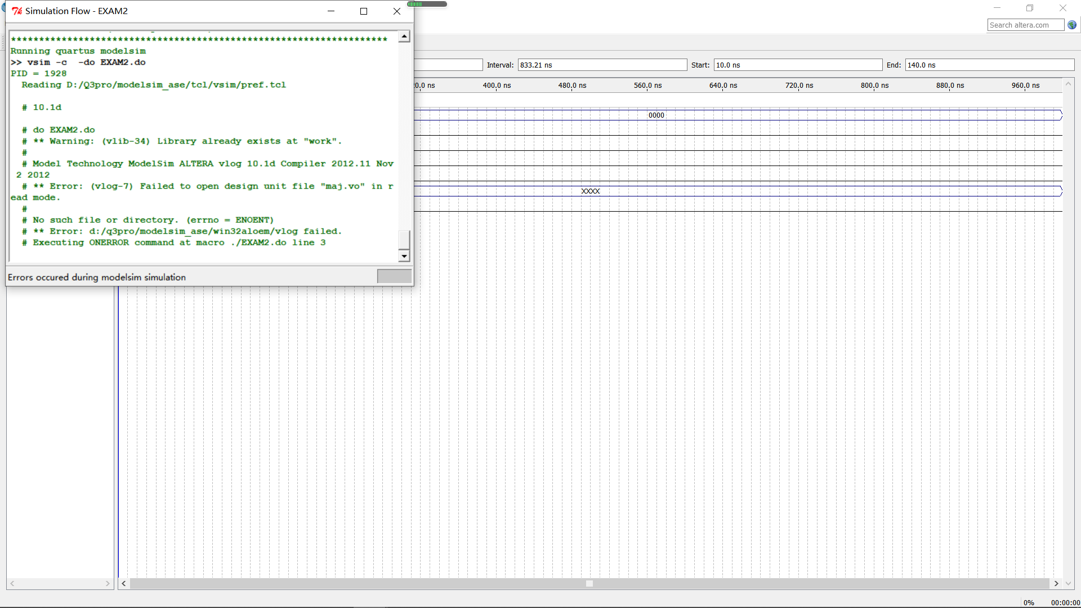Click the OK button in simulation dialog

coord(394,276)
